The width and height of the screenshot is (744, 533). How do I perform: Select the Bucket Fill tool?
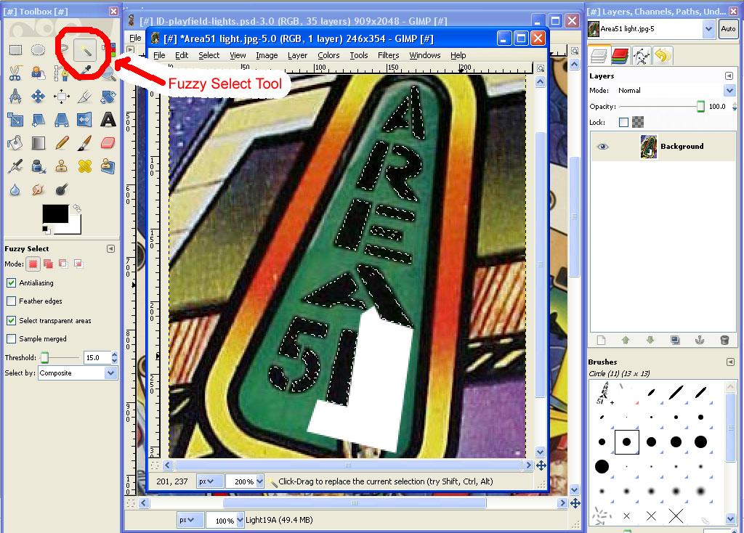pos(15,143)
